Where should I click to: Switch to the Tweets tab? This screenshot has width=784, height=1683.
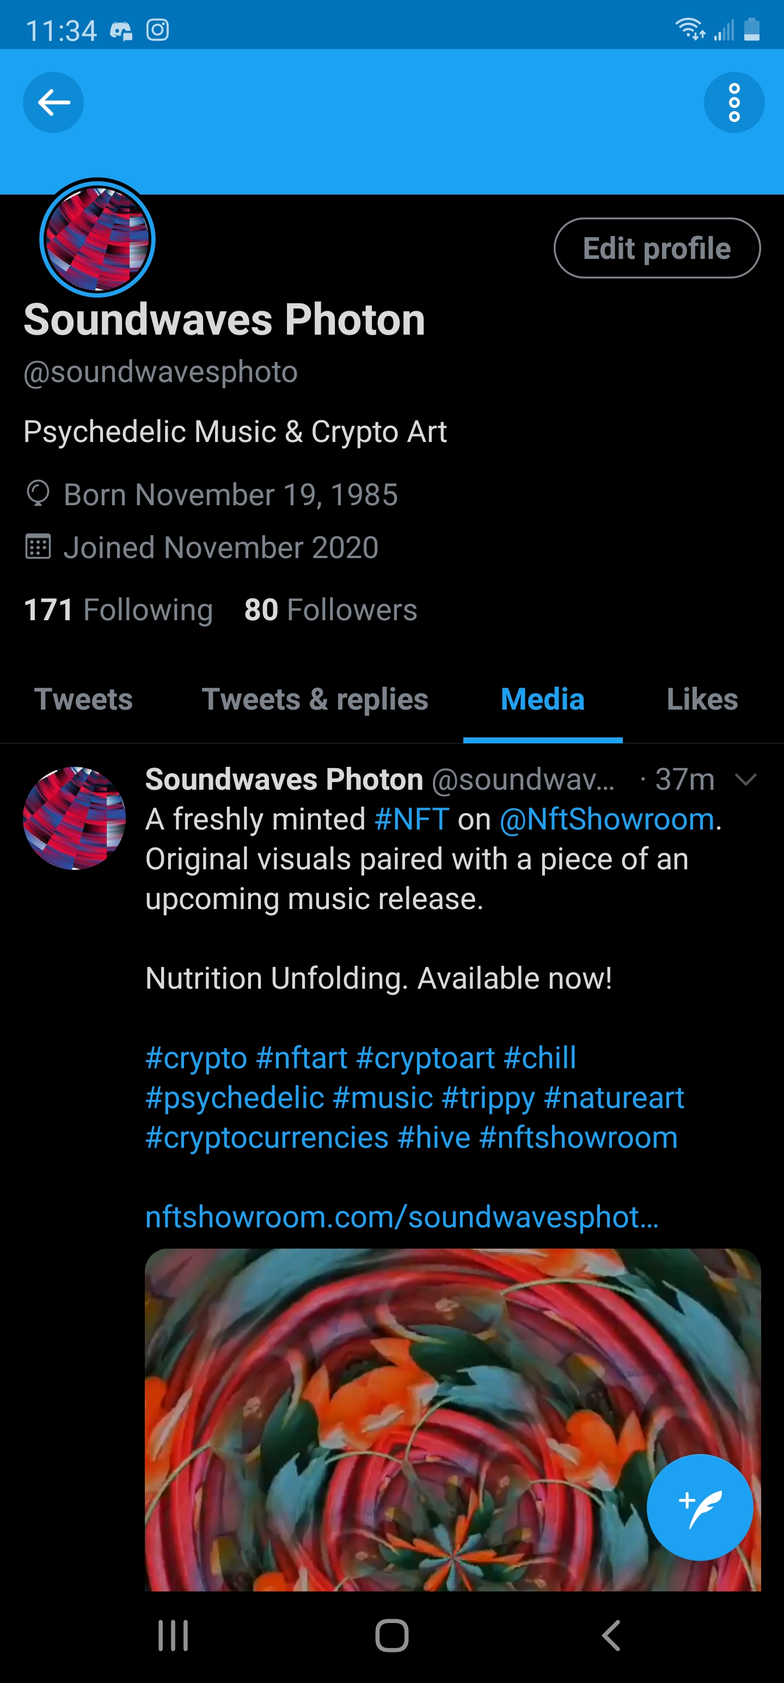click(83, 699)
